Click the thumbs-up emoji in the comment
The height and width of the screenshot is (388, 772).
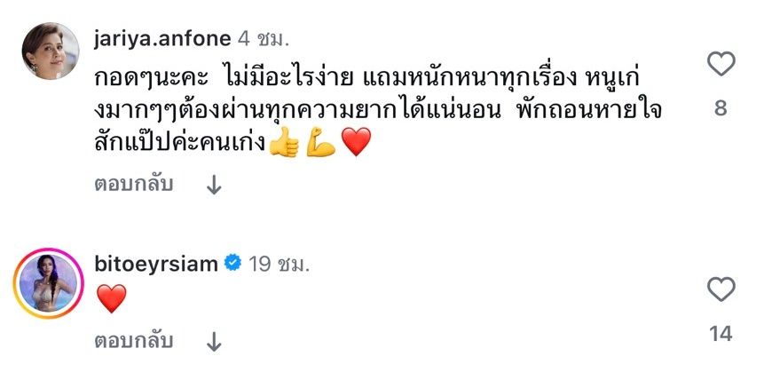(x=284, y=143)
